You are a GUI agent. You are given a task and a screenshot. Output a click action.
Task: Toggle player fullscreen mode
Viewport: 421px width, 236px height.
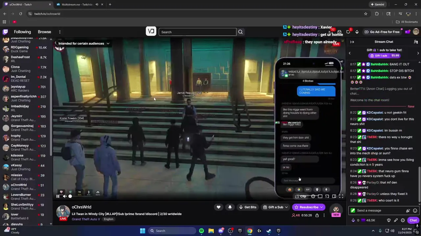(341, 196)
